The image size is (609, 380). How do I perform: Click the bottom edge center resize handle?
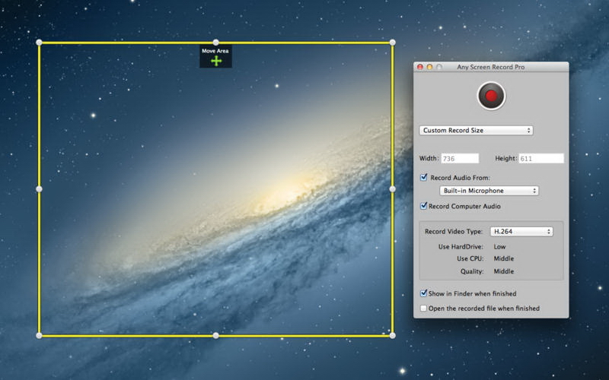[215, 335]
